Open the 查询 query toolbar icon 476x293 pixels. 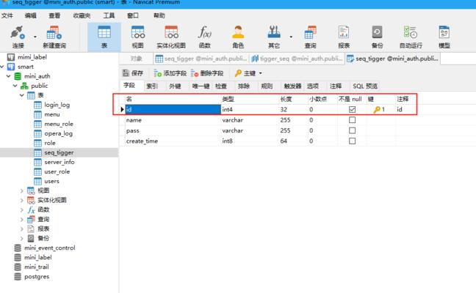point(310,37)
